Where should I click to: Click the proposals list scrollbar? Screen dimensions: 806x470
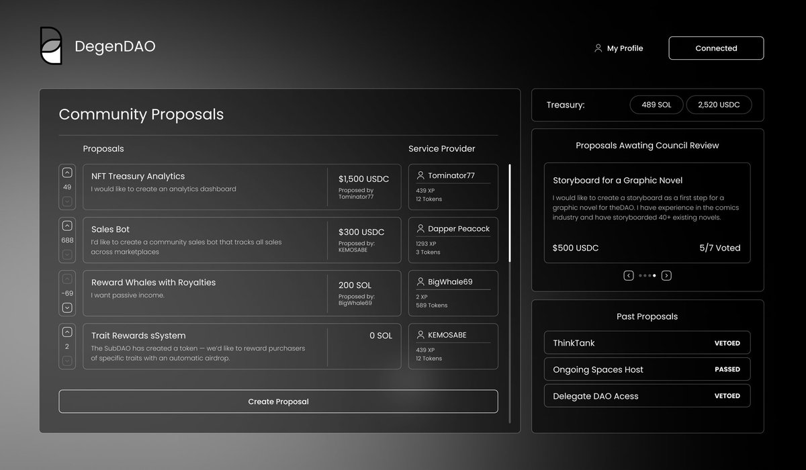(510, 212)
